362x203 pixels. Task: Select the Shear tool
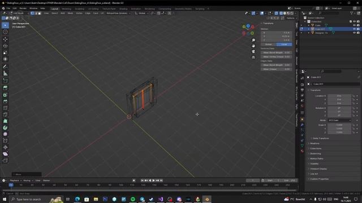(x=5, y=154)
